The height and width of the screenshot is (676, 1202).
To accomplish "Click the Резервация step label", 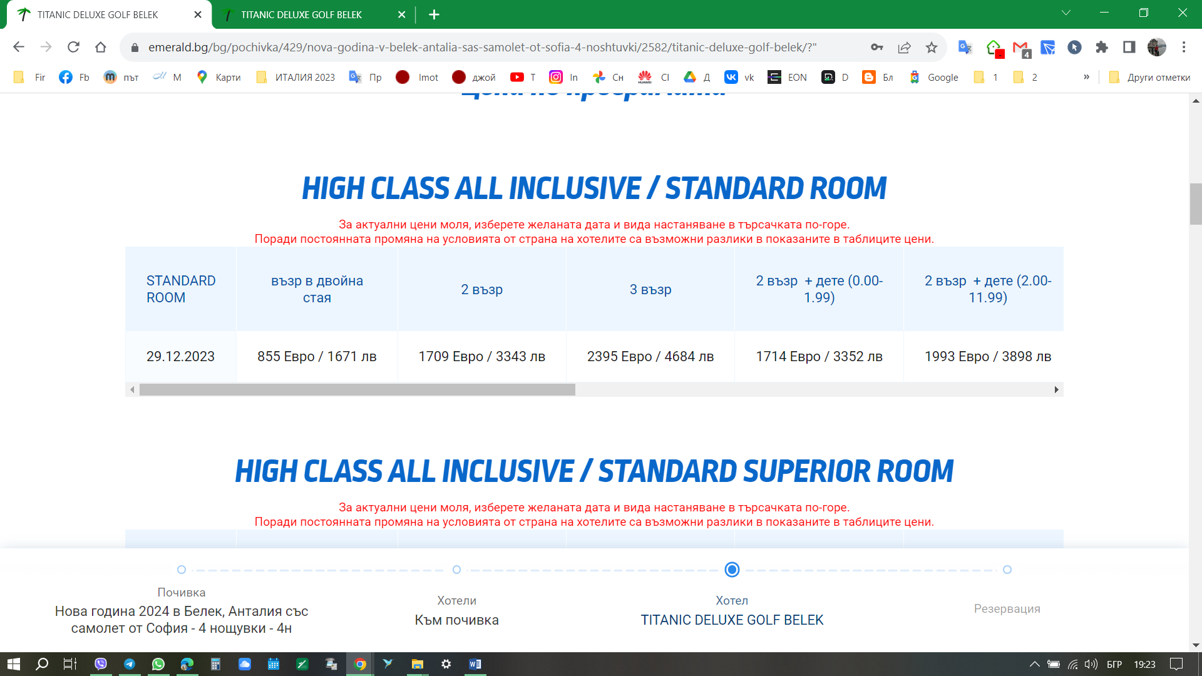I will [1007, 608].
